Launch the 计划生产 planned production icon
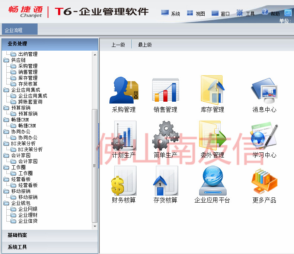294x254 pixels. point(124,136)
